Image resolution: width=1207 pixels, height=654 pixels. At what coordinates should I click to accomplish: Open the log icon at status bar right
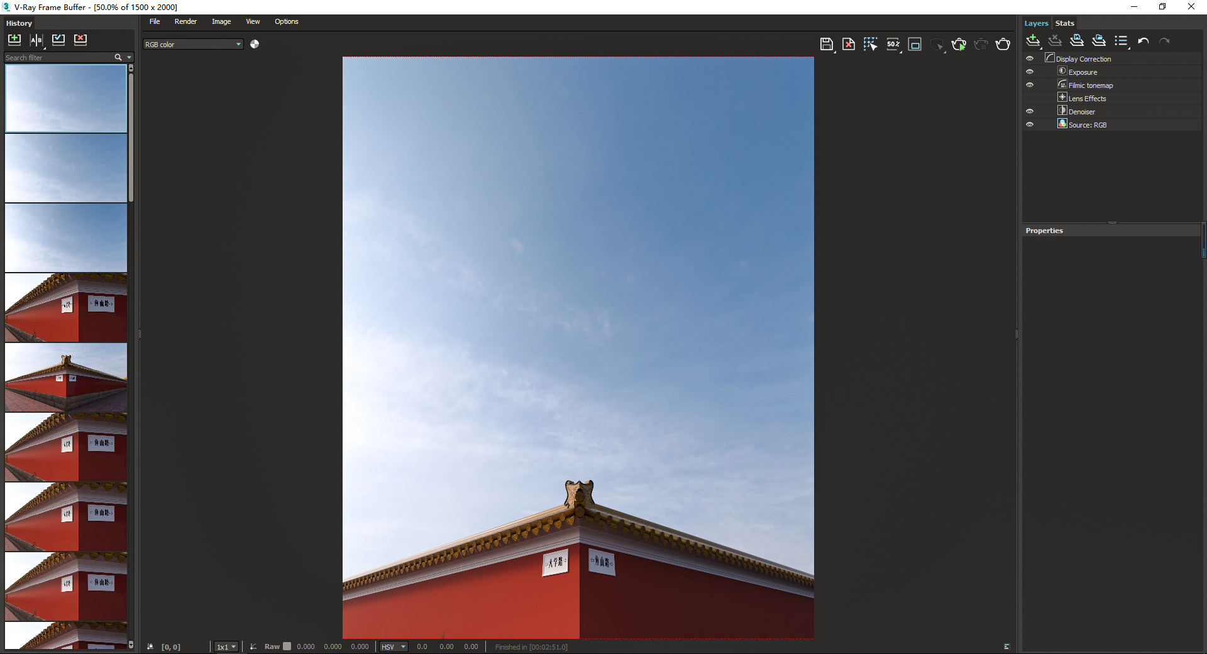(1006, 646)
